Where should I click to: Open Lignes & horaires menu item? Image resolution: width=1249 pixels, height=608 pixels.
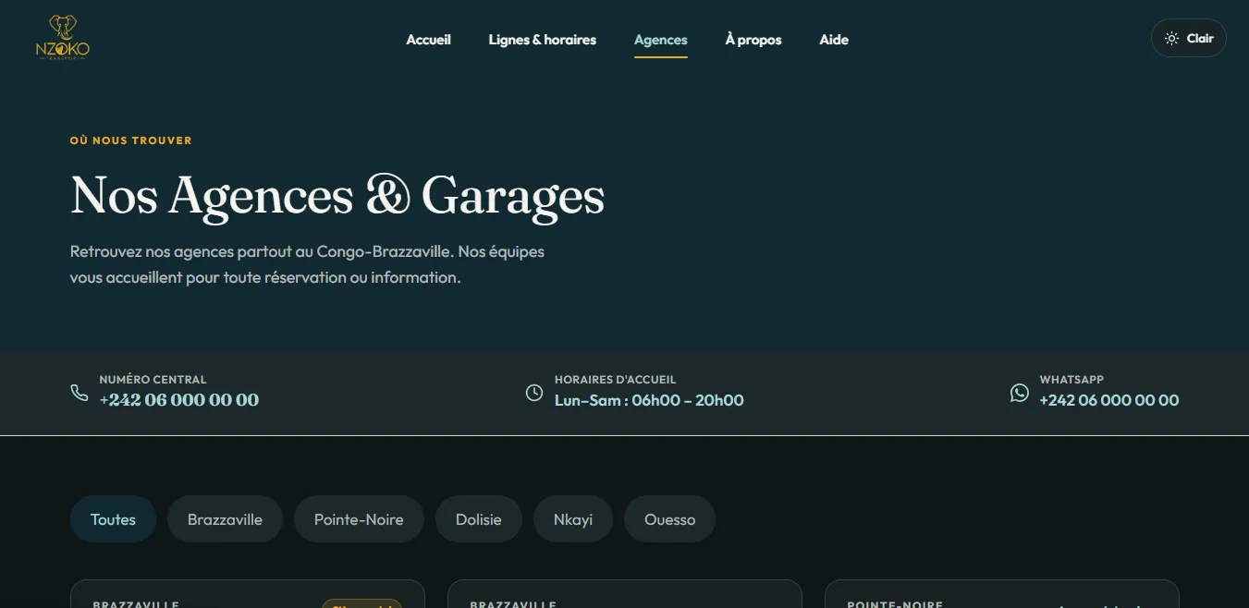(543, 40)
